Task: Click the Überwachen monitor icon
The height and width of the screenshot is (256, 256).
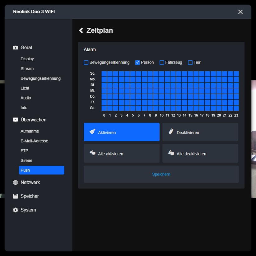Action: (x=15, y=119)
